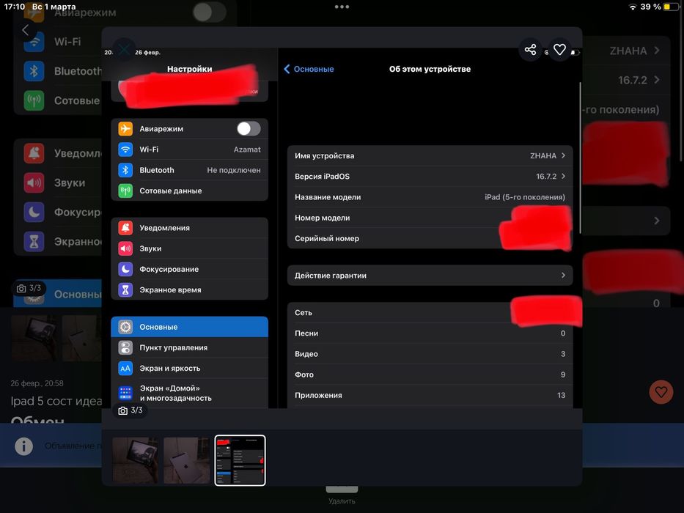Viewport: 684px width, 513px height.
Task: Click the Серийный номер label
Action: (x=327, y=239)
